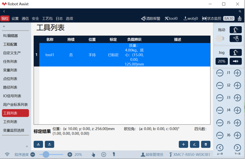The width and height of the screenshot is (245, 159).
Task: Open 状态监控 status monitoring
Action: click(212, 18)
